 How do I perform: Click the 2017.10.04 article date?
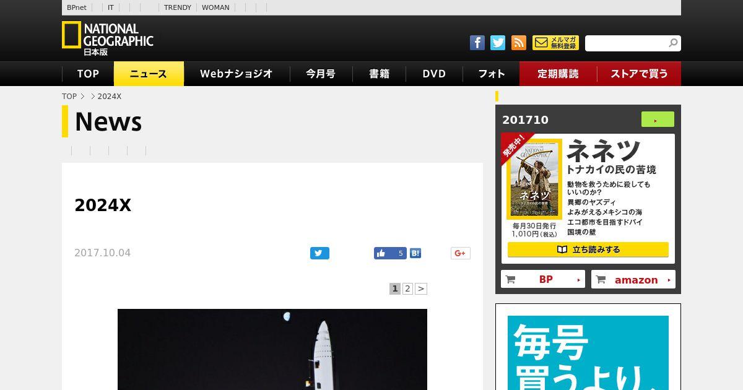[x=103, y=253]
